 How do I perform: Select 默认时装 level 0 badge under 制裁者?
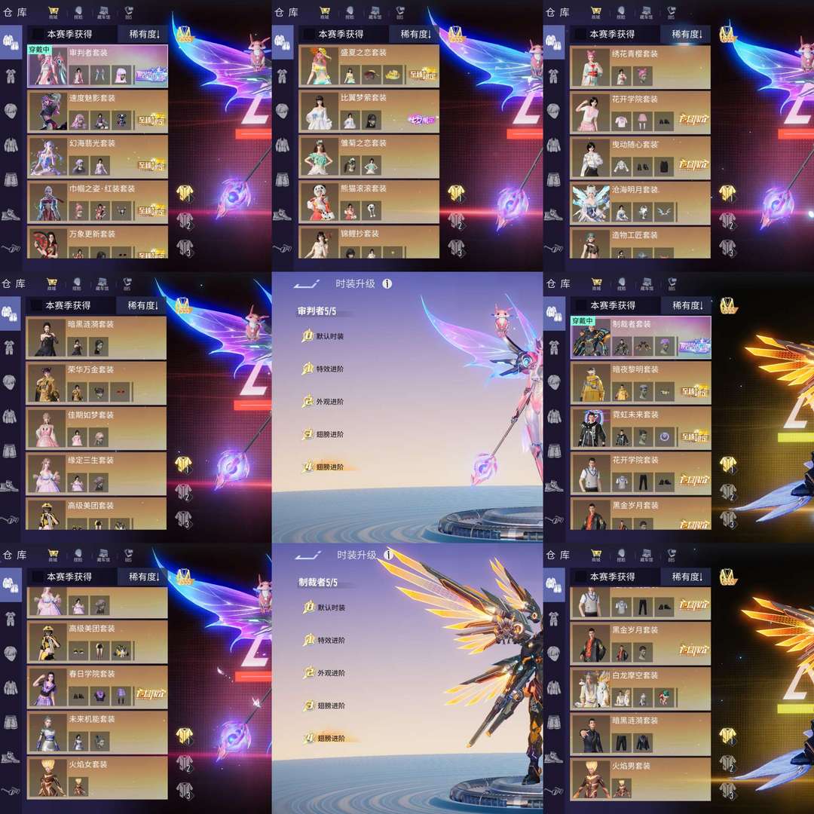click(x=309, y=607)
